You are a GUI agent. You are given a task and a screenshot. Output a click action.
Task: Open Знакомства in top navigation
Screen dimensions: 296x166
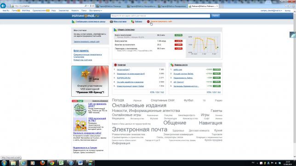coord(63,11)
